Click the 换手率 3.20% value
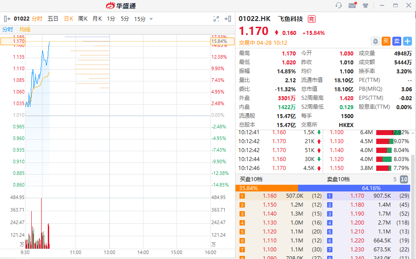 [404, 72]
